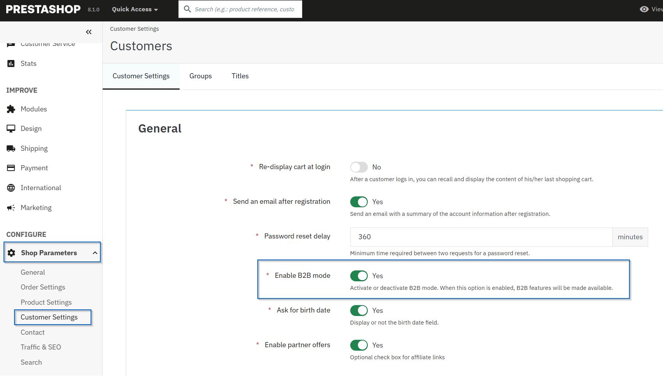Click the Shipping truck icon
This screenshot has height=376, width=663.
(x=11, y=148)
